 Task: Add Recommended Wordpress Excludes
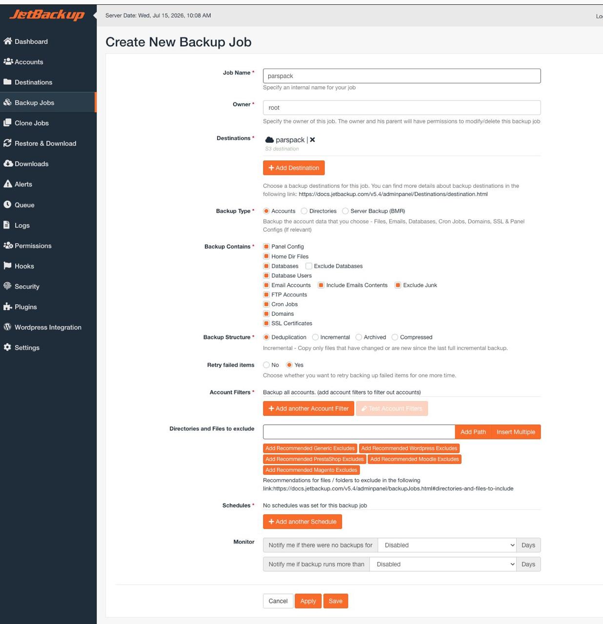[409, 448]
